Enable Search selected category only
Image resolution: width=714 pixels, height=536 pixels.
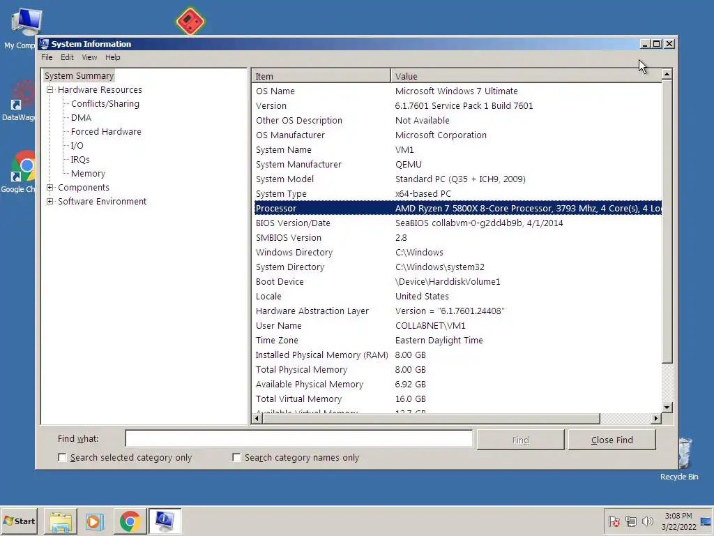click(62, 457)
